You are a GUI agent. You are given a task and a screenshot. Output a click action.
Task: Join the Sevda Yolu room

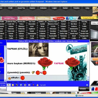coord(84,33)
